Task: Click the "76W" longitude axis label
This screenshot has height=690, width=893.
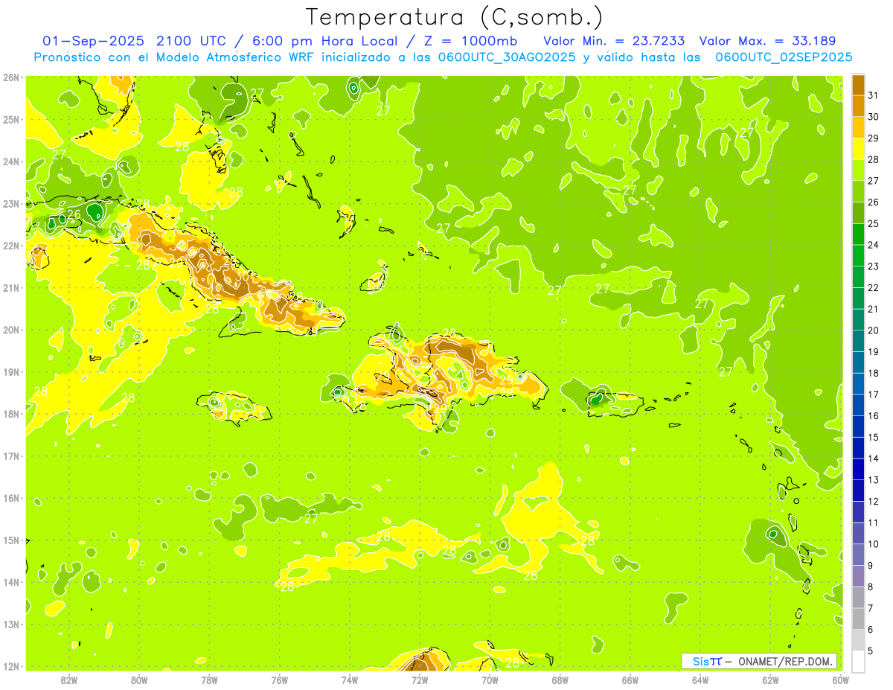Action: coord(279,680)
